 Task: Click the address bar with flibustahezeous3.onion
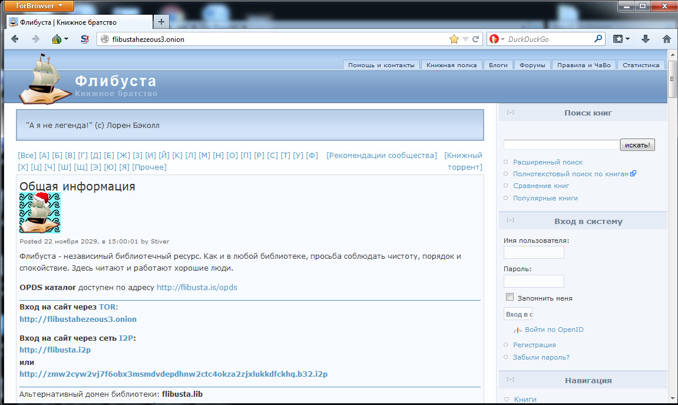277,39
